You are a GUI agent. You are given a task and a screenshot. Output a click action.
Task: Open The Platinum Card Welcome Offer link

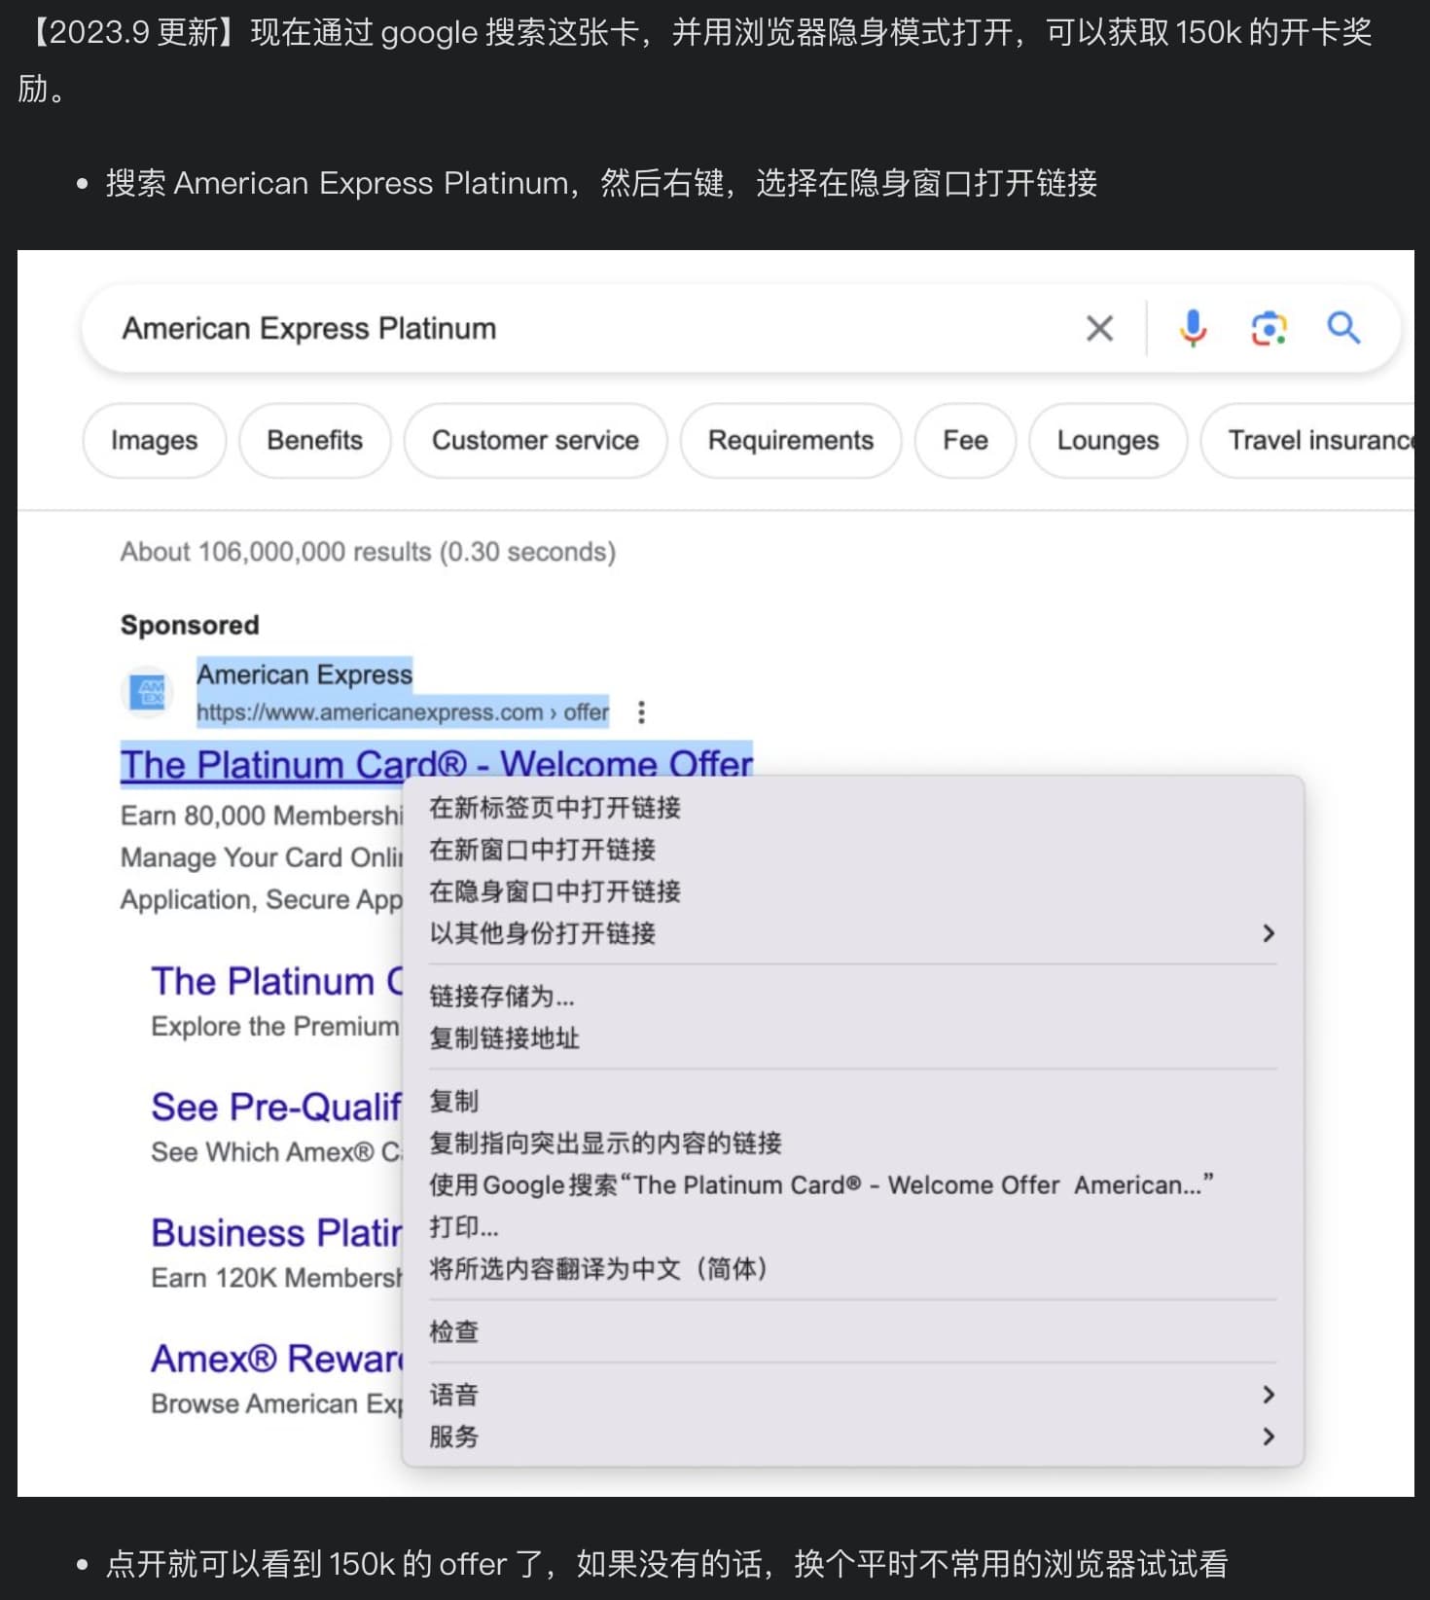(437, 762)
